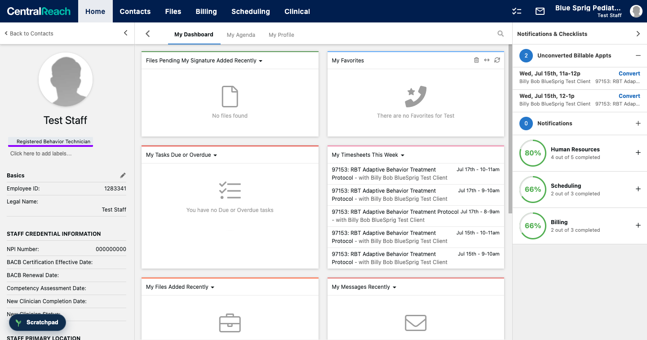The image size is (647, 340).
Task: Convert the Jul 15th 12-1p appointment
Action: click(x=629, y=96)
